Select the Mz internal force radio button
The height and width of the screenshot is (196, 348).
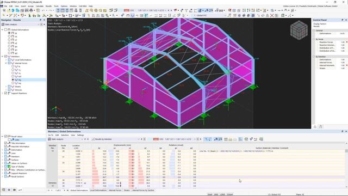coord(13,83)
